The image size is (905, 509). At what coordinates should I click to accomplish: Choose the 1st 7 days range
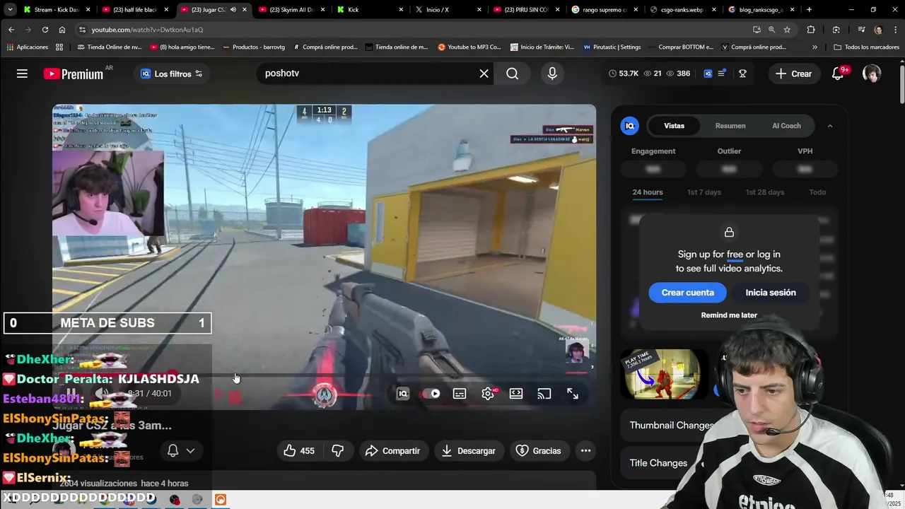(x=704, y=192)
